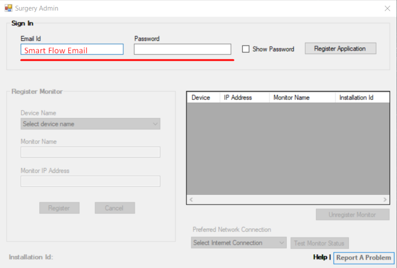Click the Register button under Register Monitor
The image size is (397, 268).
59,208
